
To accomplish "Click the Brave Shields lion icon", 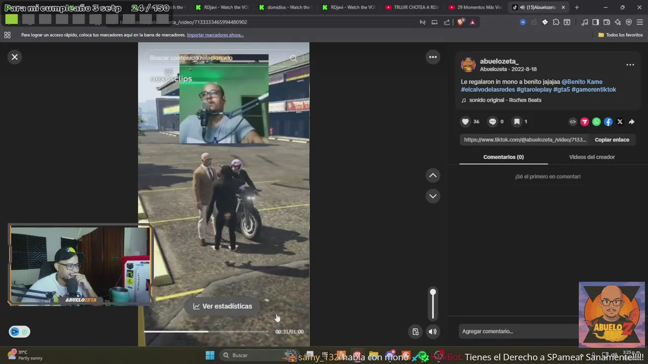I will pos(460,22).
